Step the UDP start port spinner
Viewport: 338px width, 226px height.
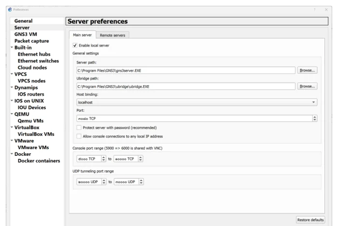(x=104, y=182)
